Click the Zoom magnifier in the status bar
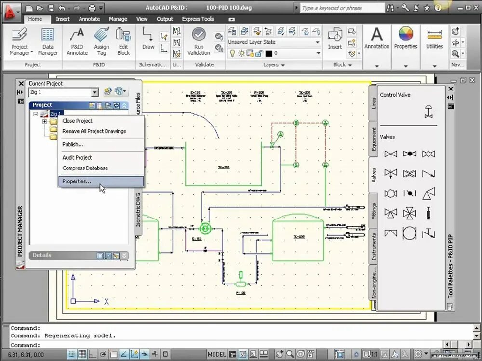Image resolution: width=482 pixels, height=361 pixels. pos(291,354)
